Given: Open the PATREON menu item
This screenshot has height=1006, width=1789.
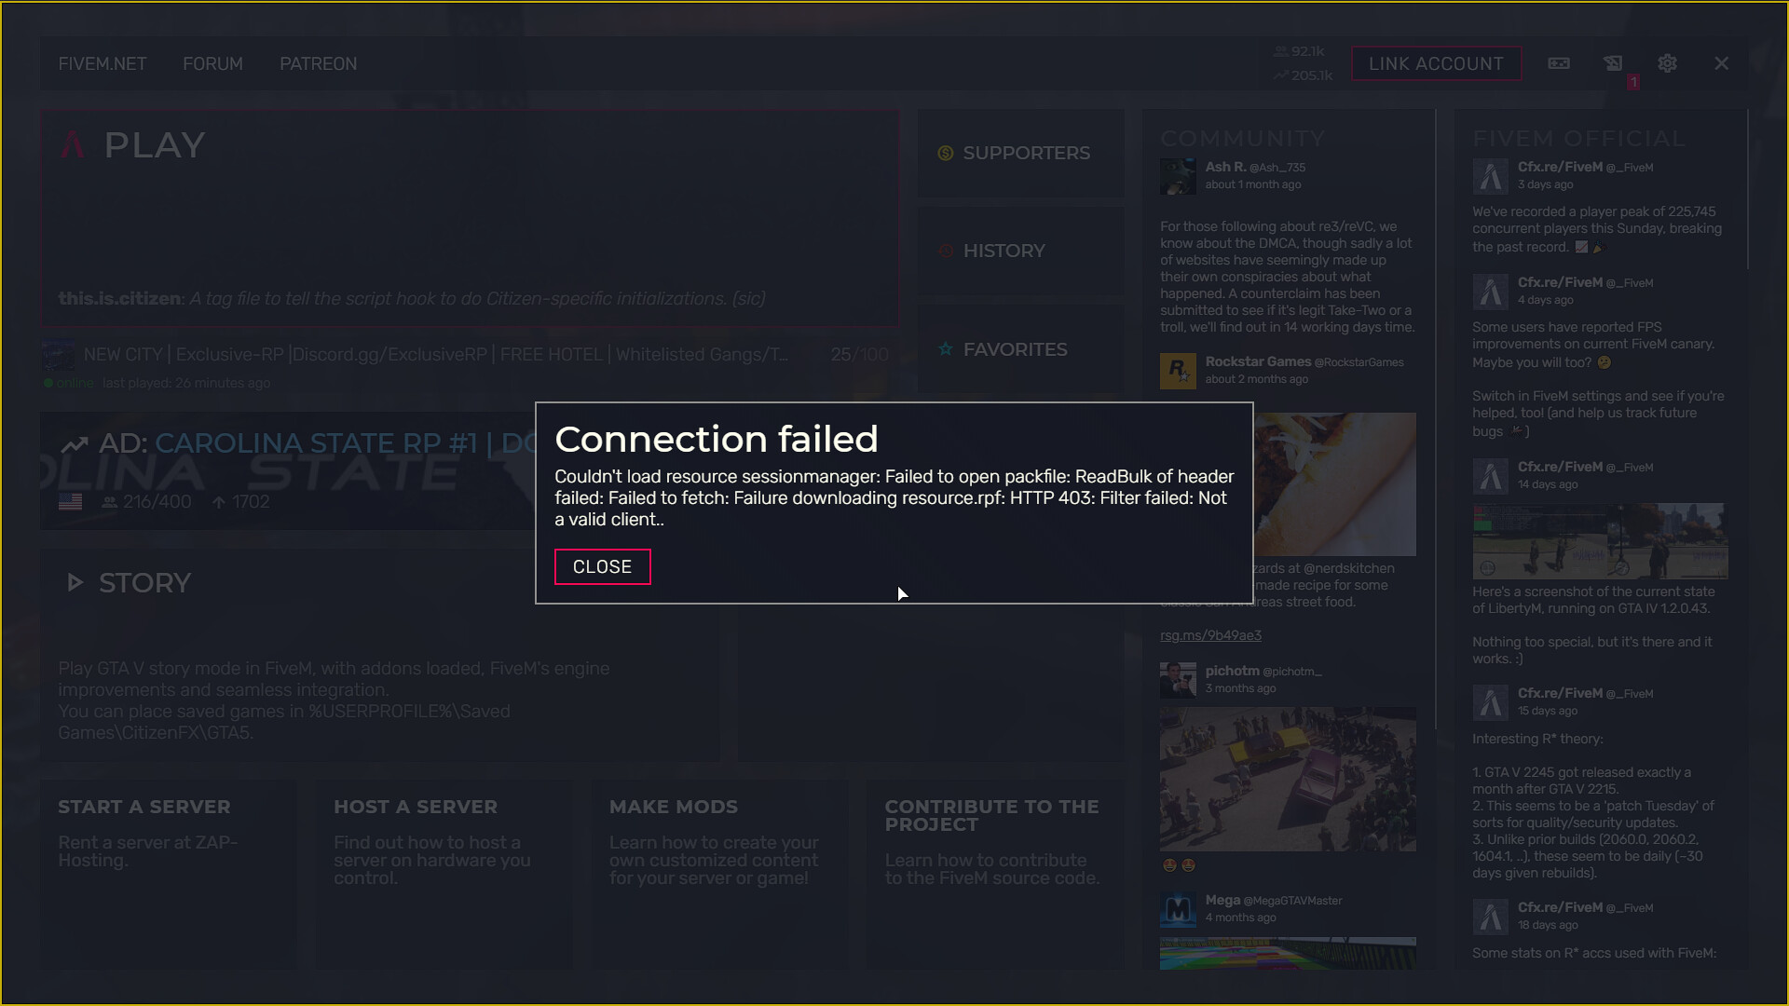Looking at the screenshot, I should pyautogui.click(x=318, y=63).
